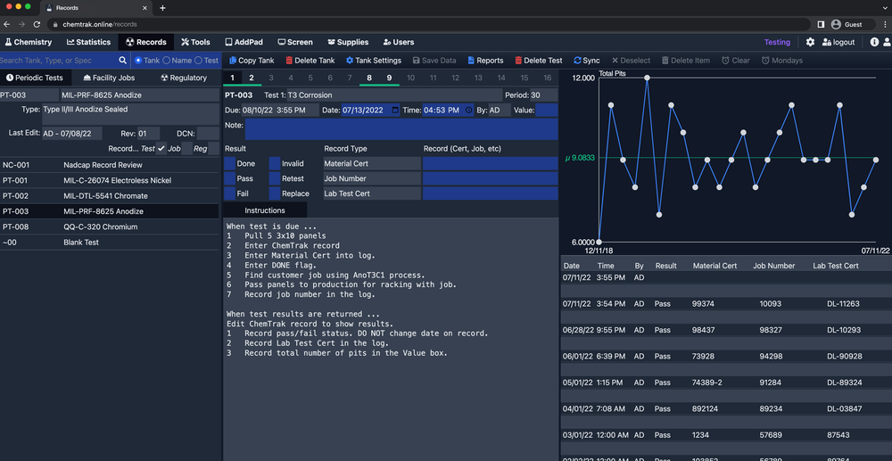
Task: Click the logout link
Action: pyautogui.click(x=838, y=42)
